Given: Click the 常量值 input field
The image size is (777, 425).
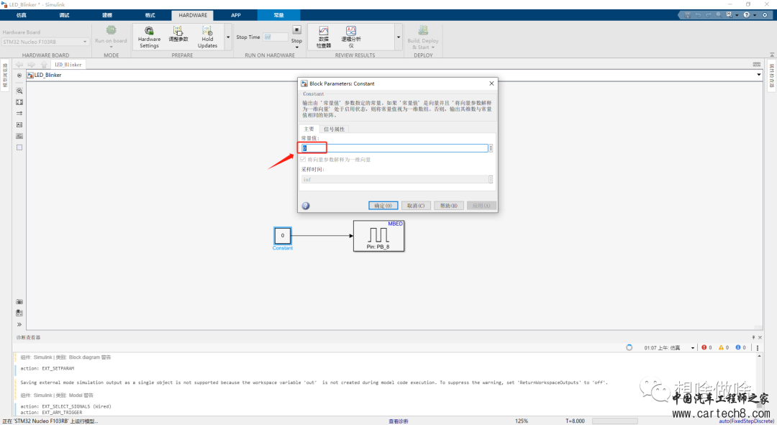Looking at the screenshot, I should pos(394,148).
